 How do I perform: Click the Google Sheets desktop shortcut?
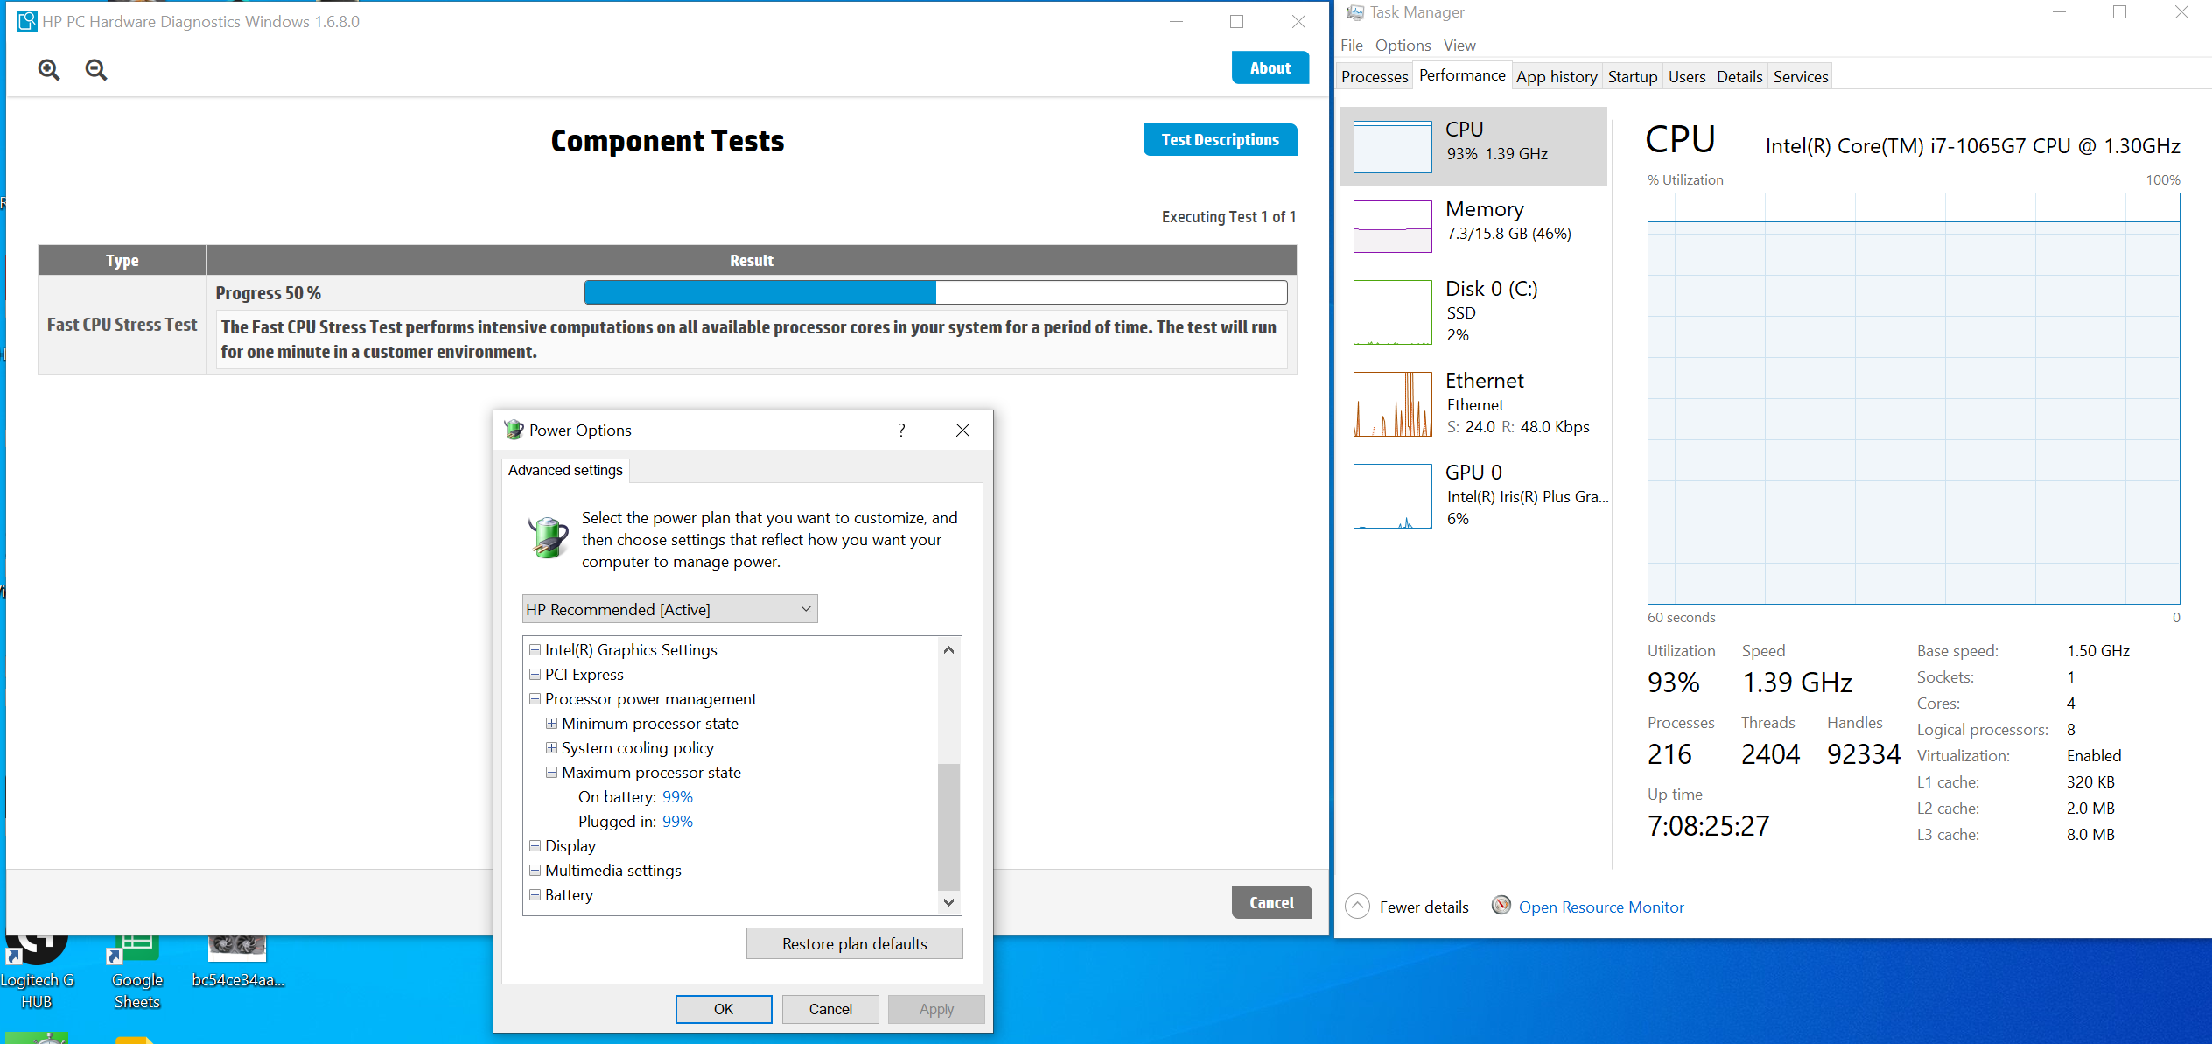(136, 971)
